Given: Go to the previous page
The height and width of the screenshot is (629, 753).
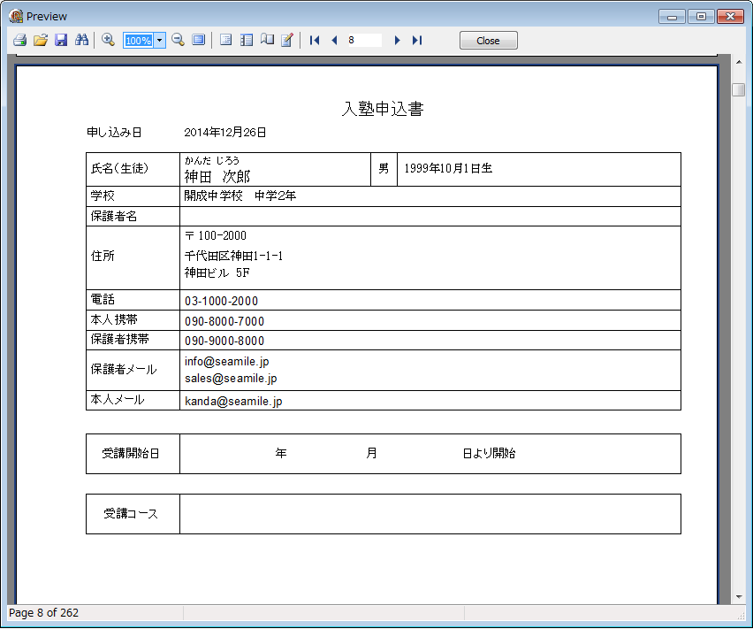Looking at the screenshot, I should (x=334, y=41).
